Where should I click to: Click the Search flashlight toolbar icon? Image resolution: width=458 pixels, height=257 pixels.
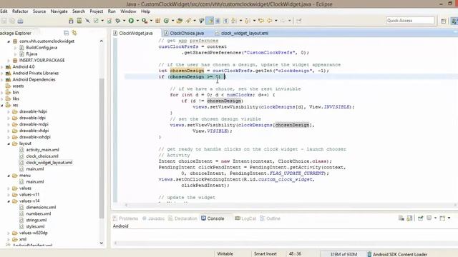(x=187, y=21)
